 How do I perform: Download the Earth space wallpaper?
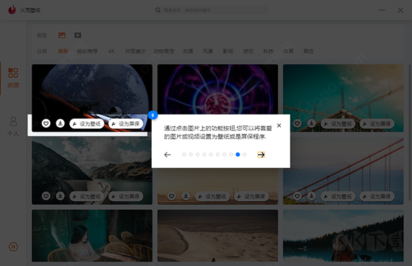60,123
